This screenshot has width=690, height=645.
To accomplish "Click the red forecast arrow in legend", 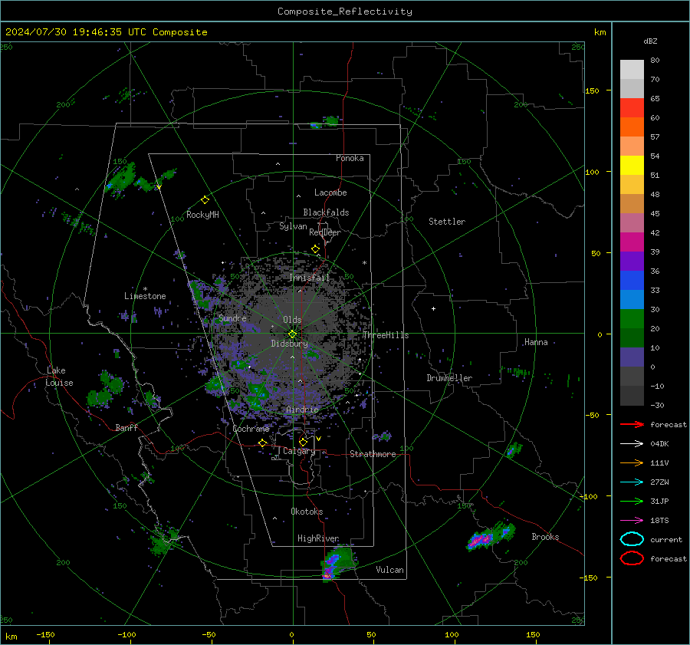I will [631, 424].
